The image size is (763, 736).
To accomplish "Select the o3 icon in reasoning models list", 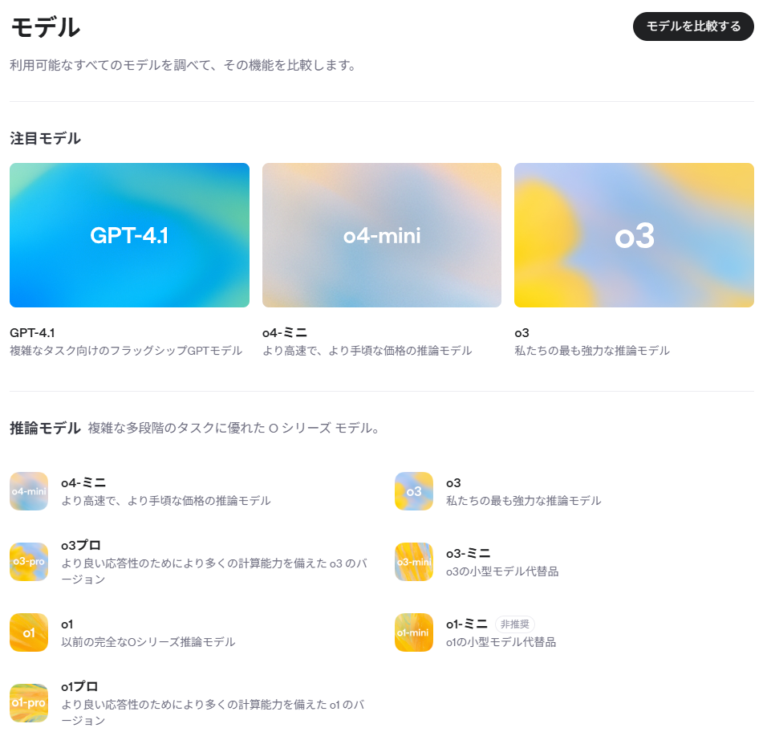I will tap(414, 491).
